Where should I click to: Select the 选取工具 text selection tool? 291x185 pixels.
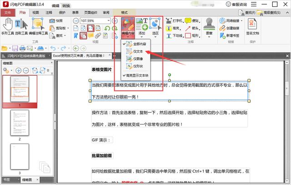pyautogui.click(x=21, y=26)
